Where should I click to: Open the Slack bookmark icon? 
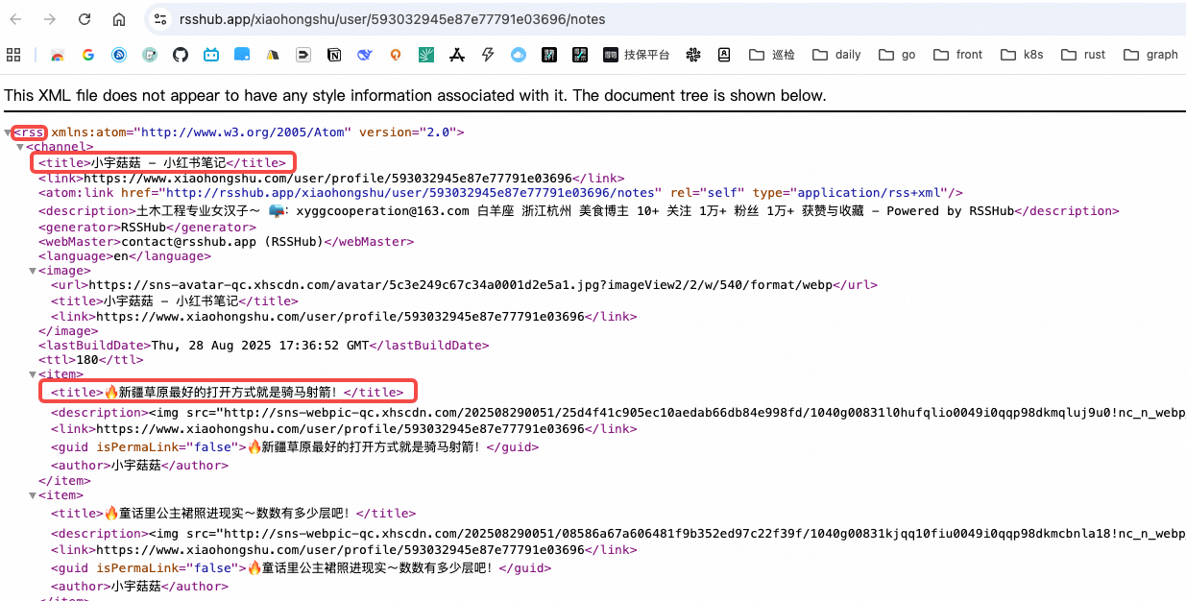(693, 55)
